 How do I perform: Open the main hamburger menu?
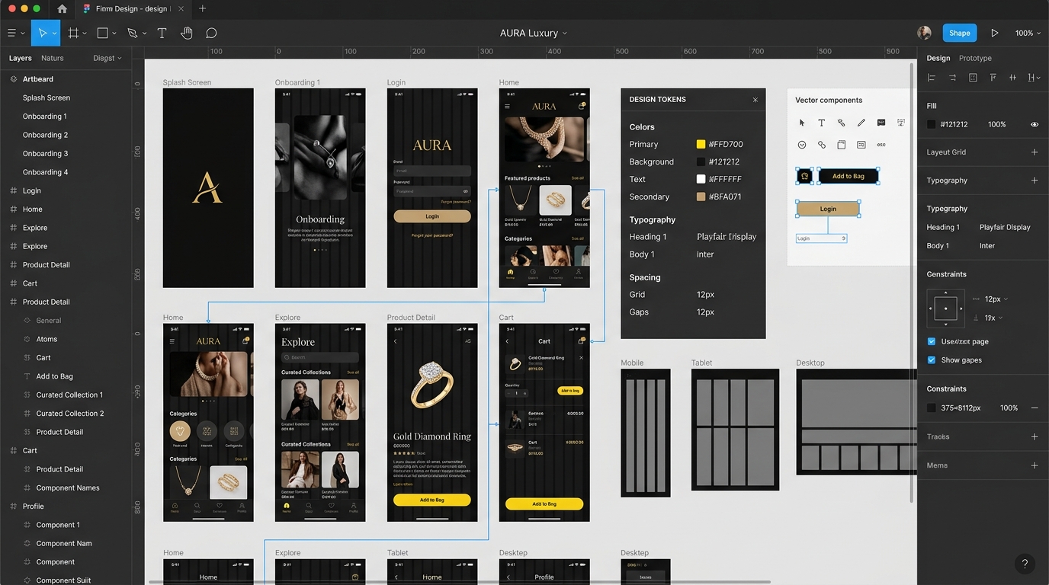11,33
